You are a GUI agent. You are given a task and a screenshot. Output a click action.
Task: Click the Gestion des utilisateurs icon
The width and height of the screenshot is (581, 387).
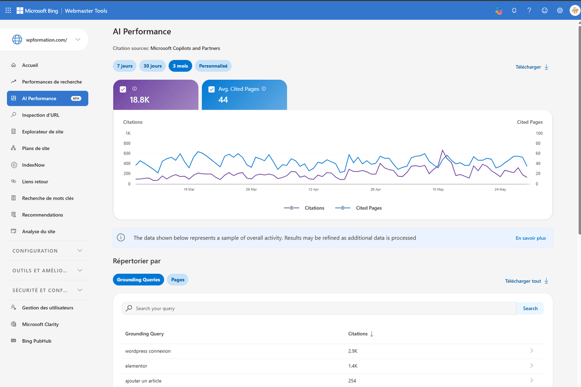(14, 308)
